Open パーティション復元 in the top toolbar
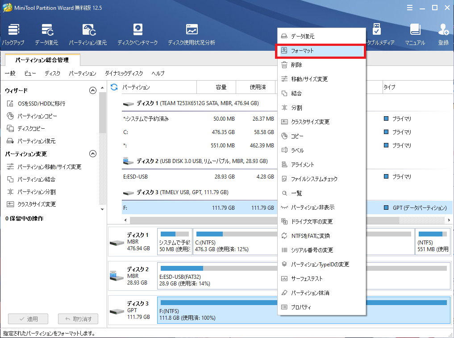The image size is (454, 338). 88,34
